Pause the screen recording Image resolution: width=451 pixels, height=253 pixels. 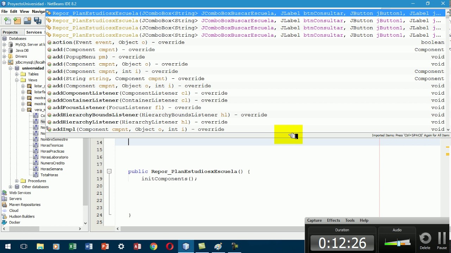tap(442, 241)
